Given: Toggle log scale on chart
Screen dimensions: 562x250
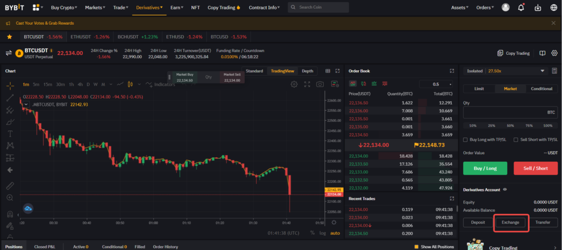Looking at the screenshot, I should point(323,233).
